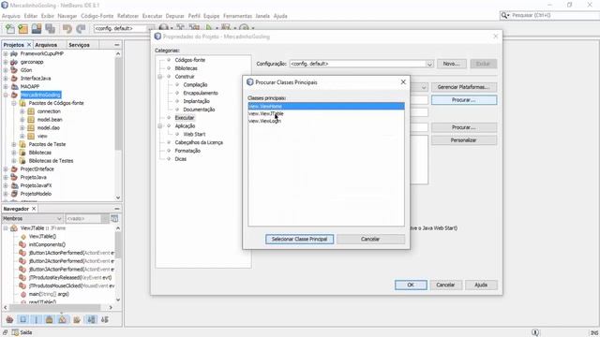Screen dimensions: 600x337
Task: Cancel the Procurar Classes Principais dialog
Action: point(370,240)
